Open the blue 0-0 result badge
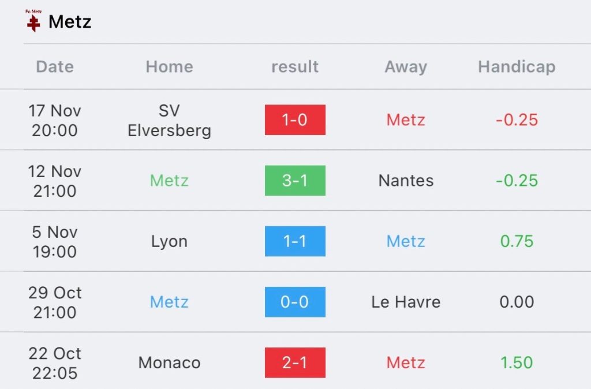The width and height of the screenshot is (591, 389). 295,302
